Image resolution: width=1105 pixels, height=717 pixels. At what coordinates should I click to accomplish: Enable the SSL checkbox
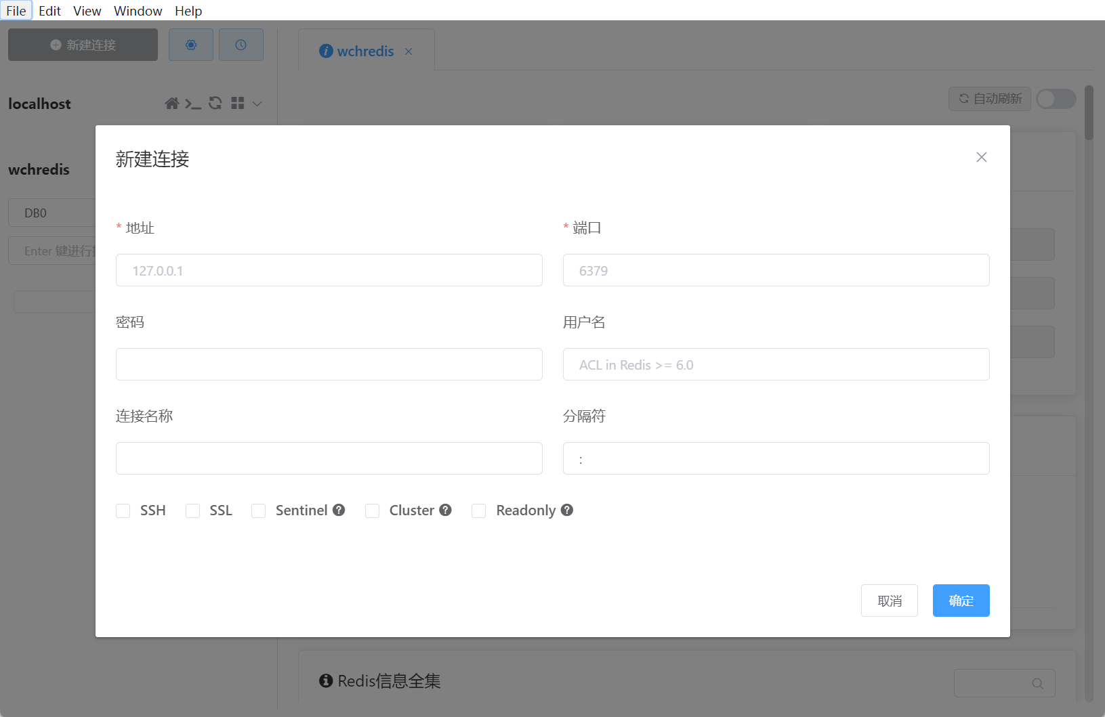(x=193, y=510)
